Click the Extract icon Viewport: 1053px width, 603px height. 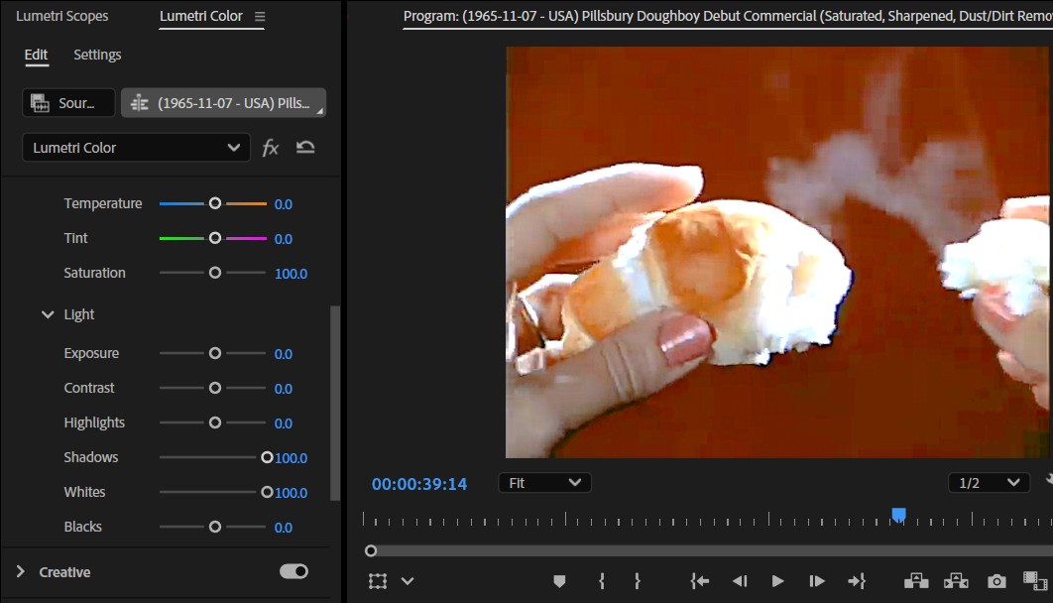point(956,581)
